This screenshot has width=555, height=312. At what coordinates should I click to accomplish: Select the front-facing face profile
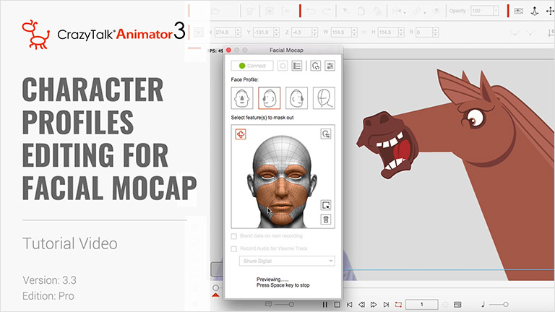[242, 98]
